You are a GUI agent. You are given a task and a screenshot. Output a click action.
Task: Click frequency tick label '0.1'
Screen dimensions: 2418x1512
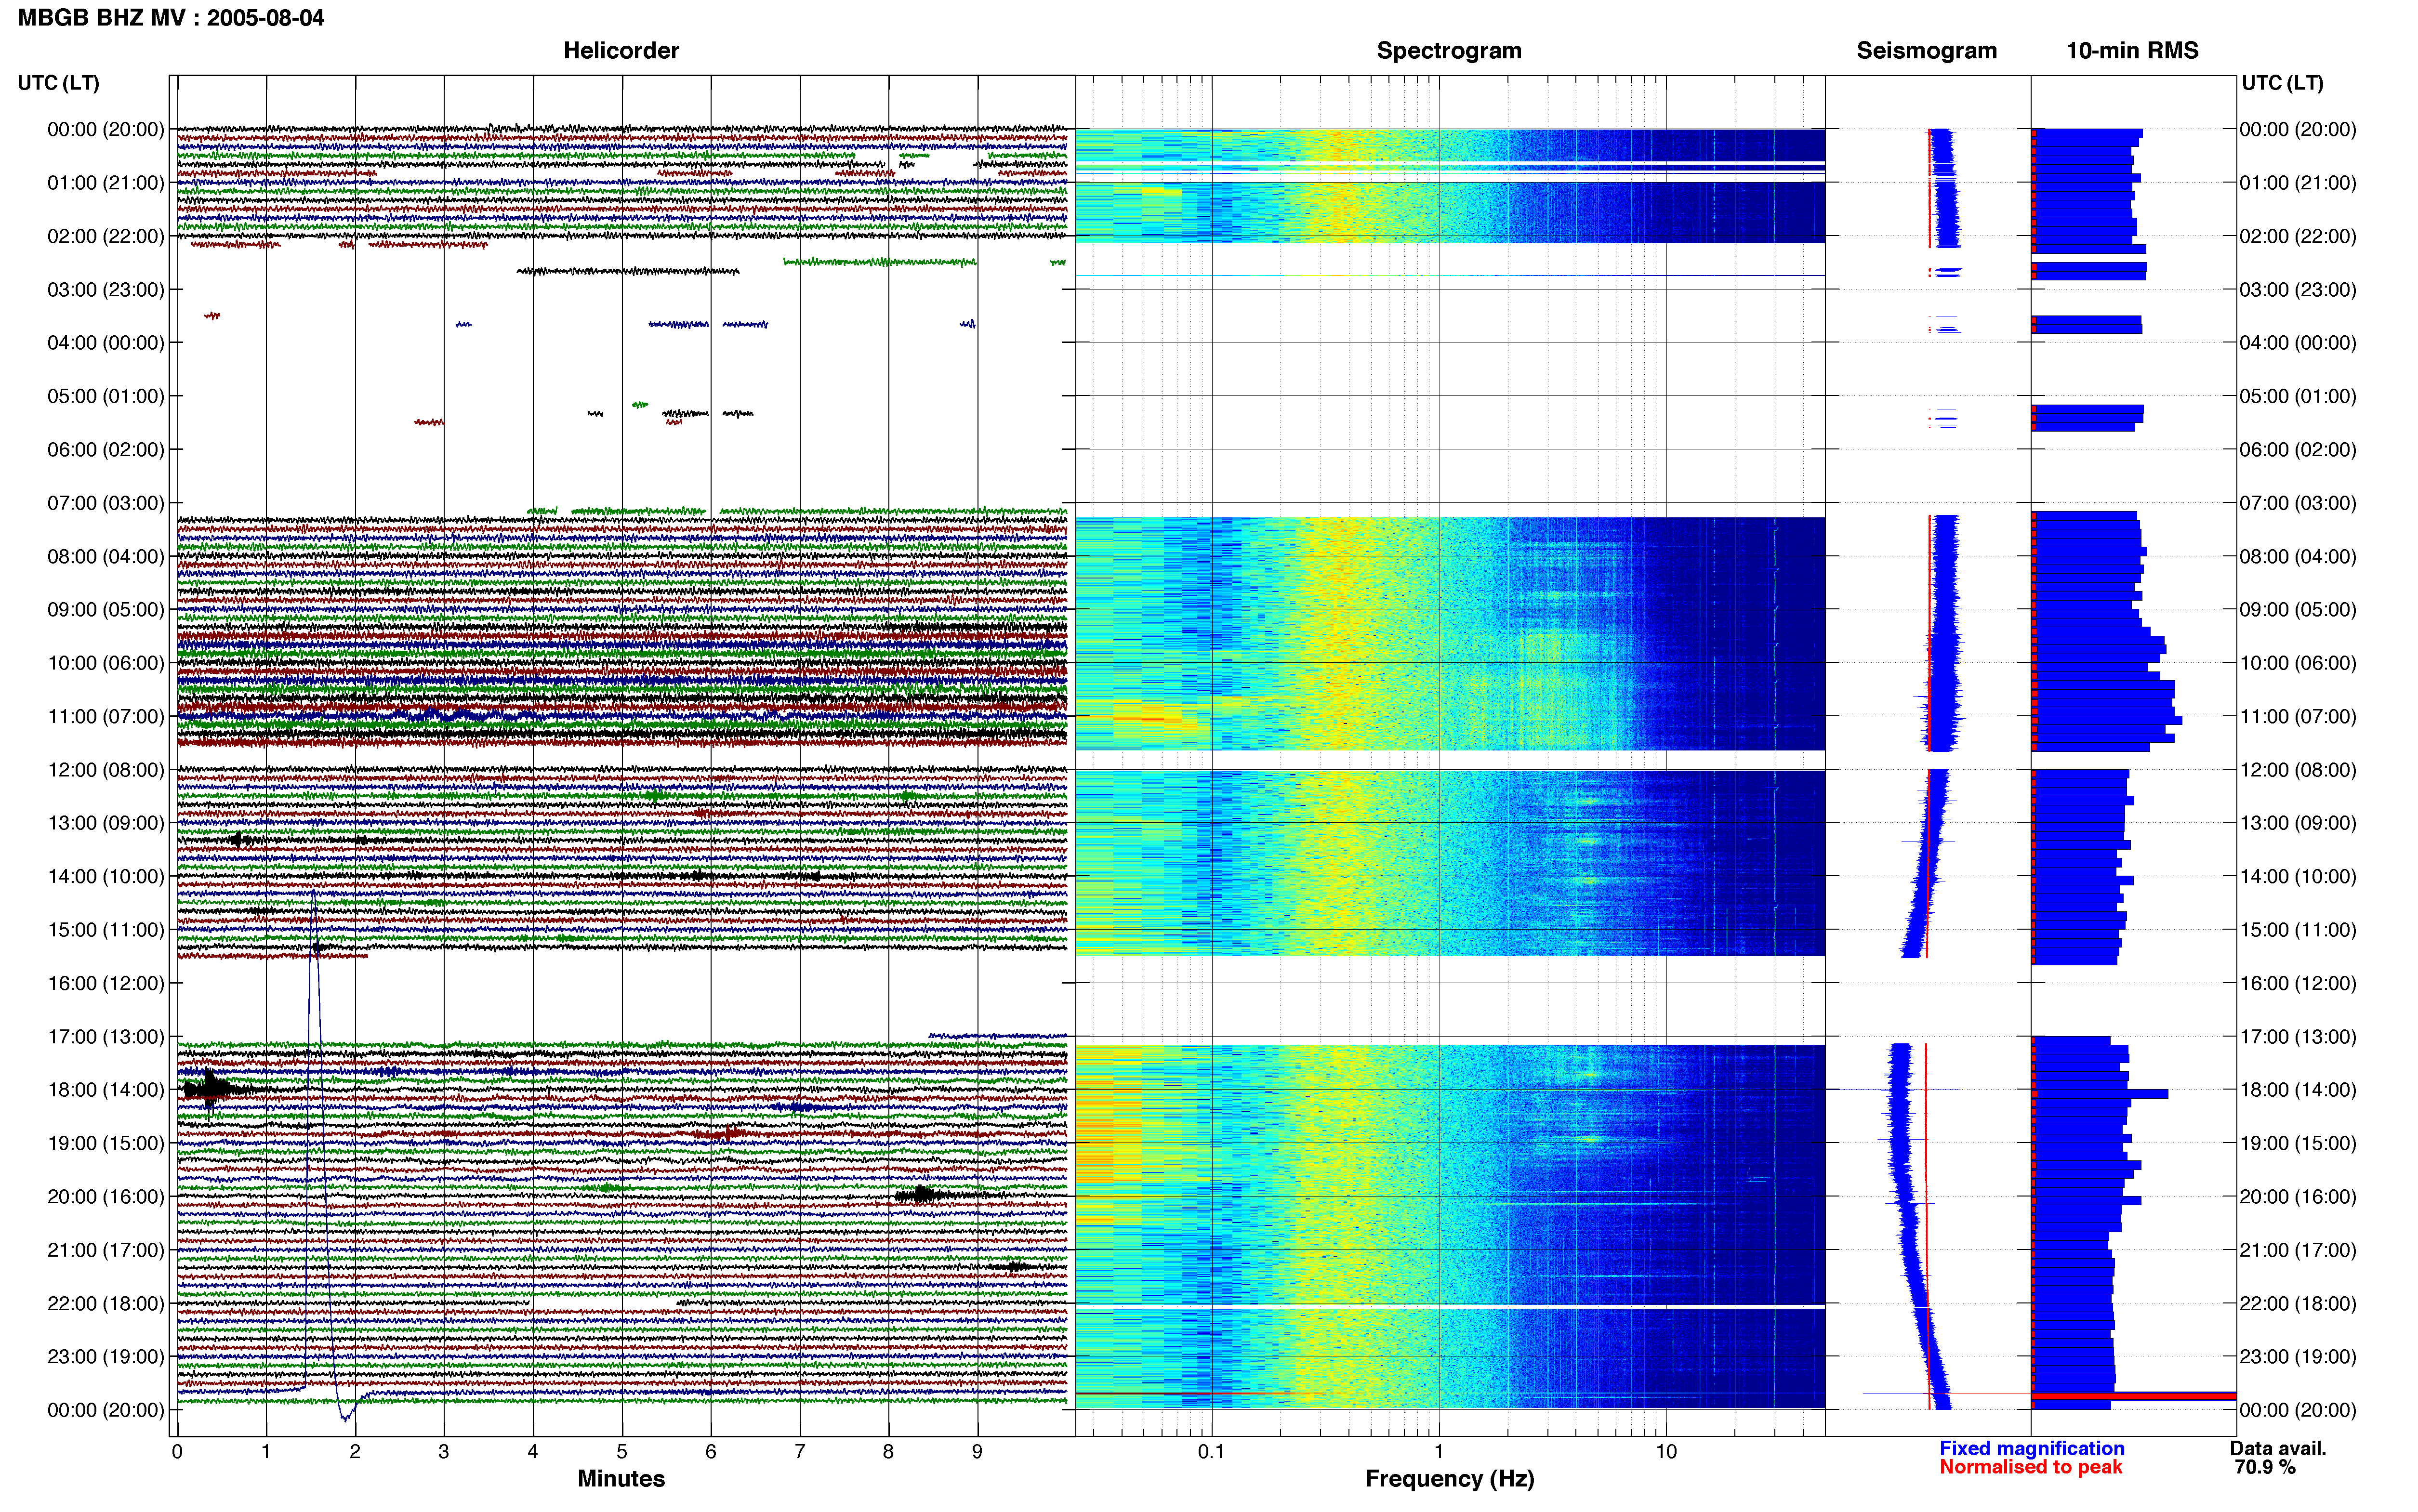tap(1211, 1452)
